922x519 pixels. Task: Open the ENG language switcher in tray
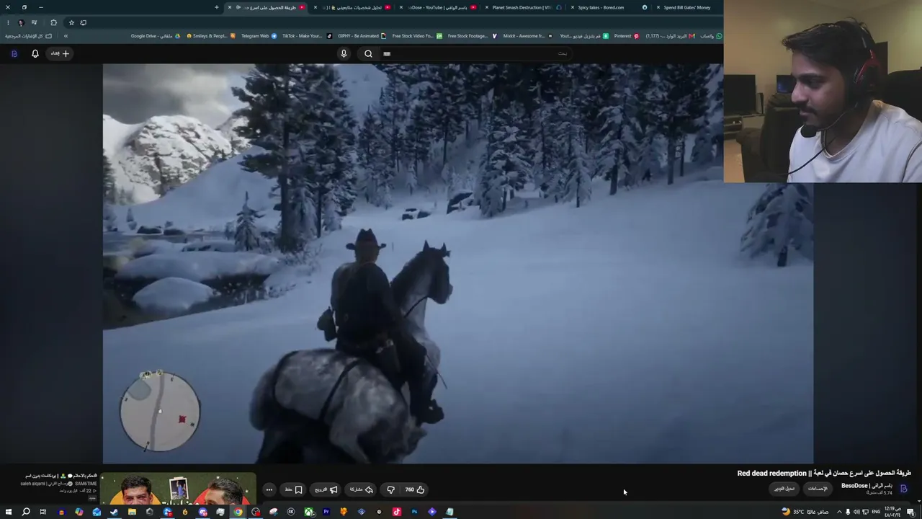click(x=876, y=512)
